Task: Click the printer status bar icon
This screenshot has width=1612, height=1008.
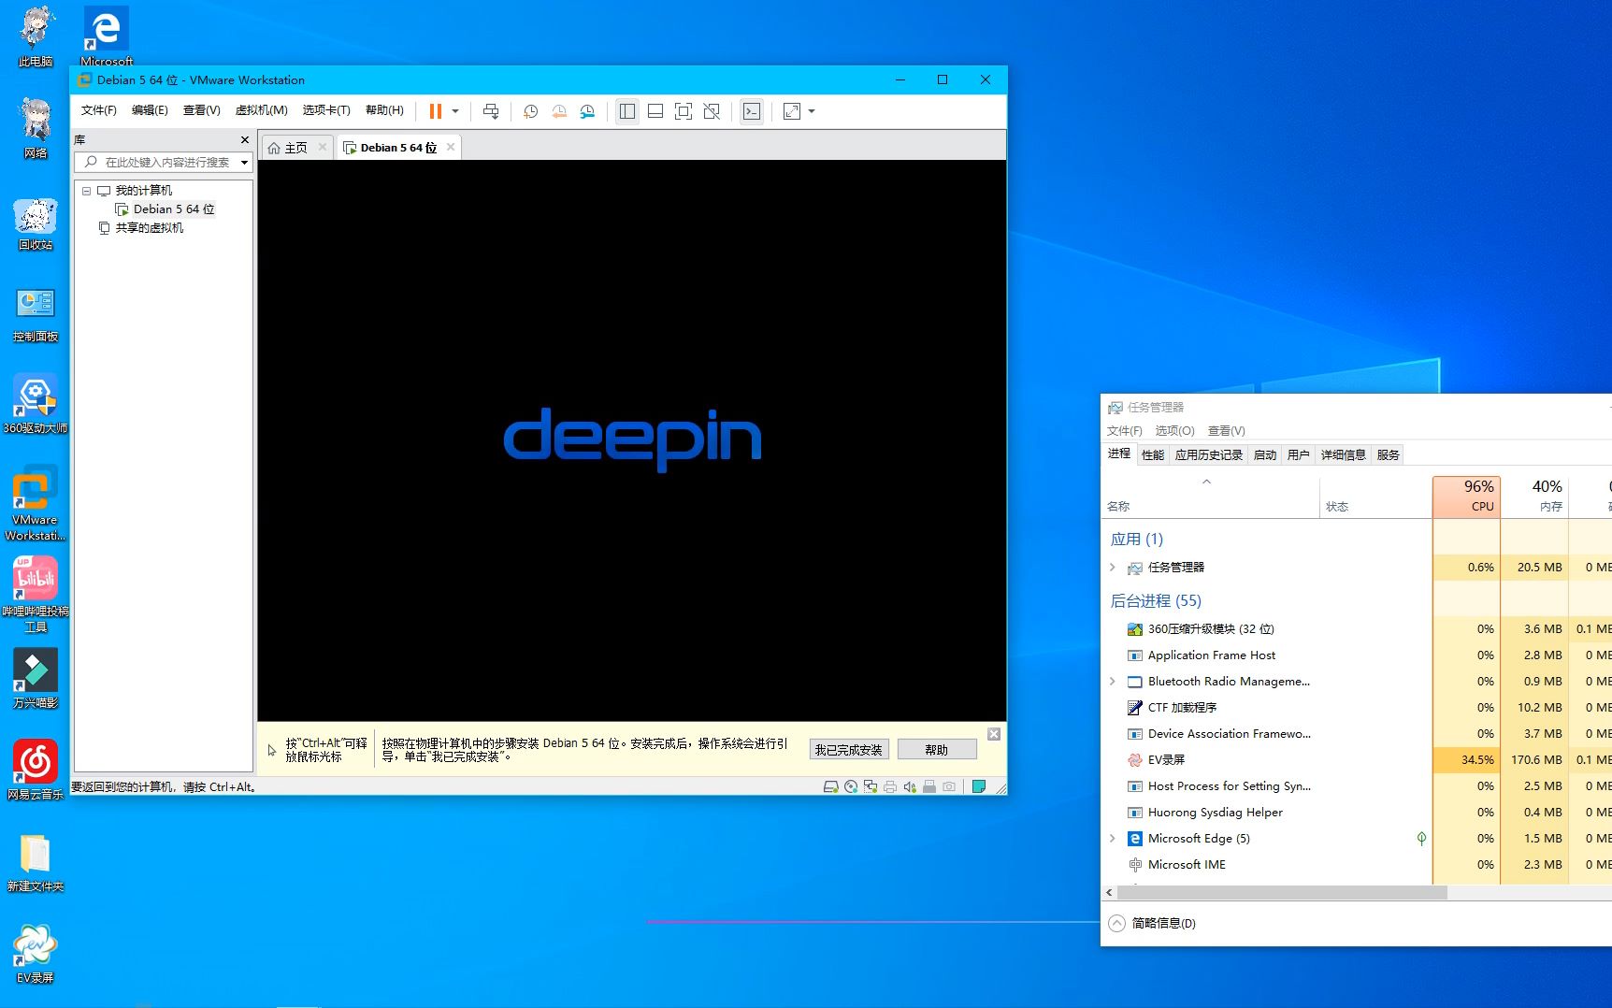Action: (890, 787)
